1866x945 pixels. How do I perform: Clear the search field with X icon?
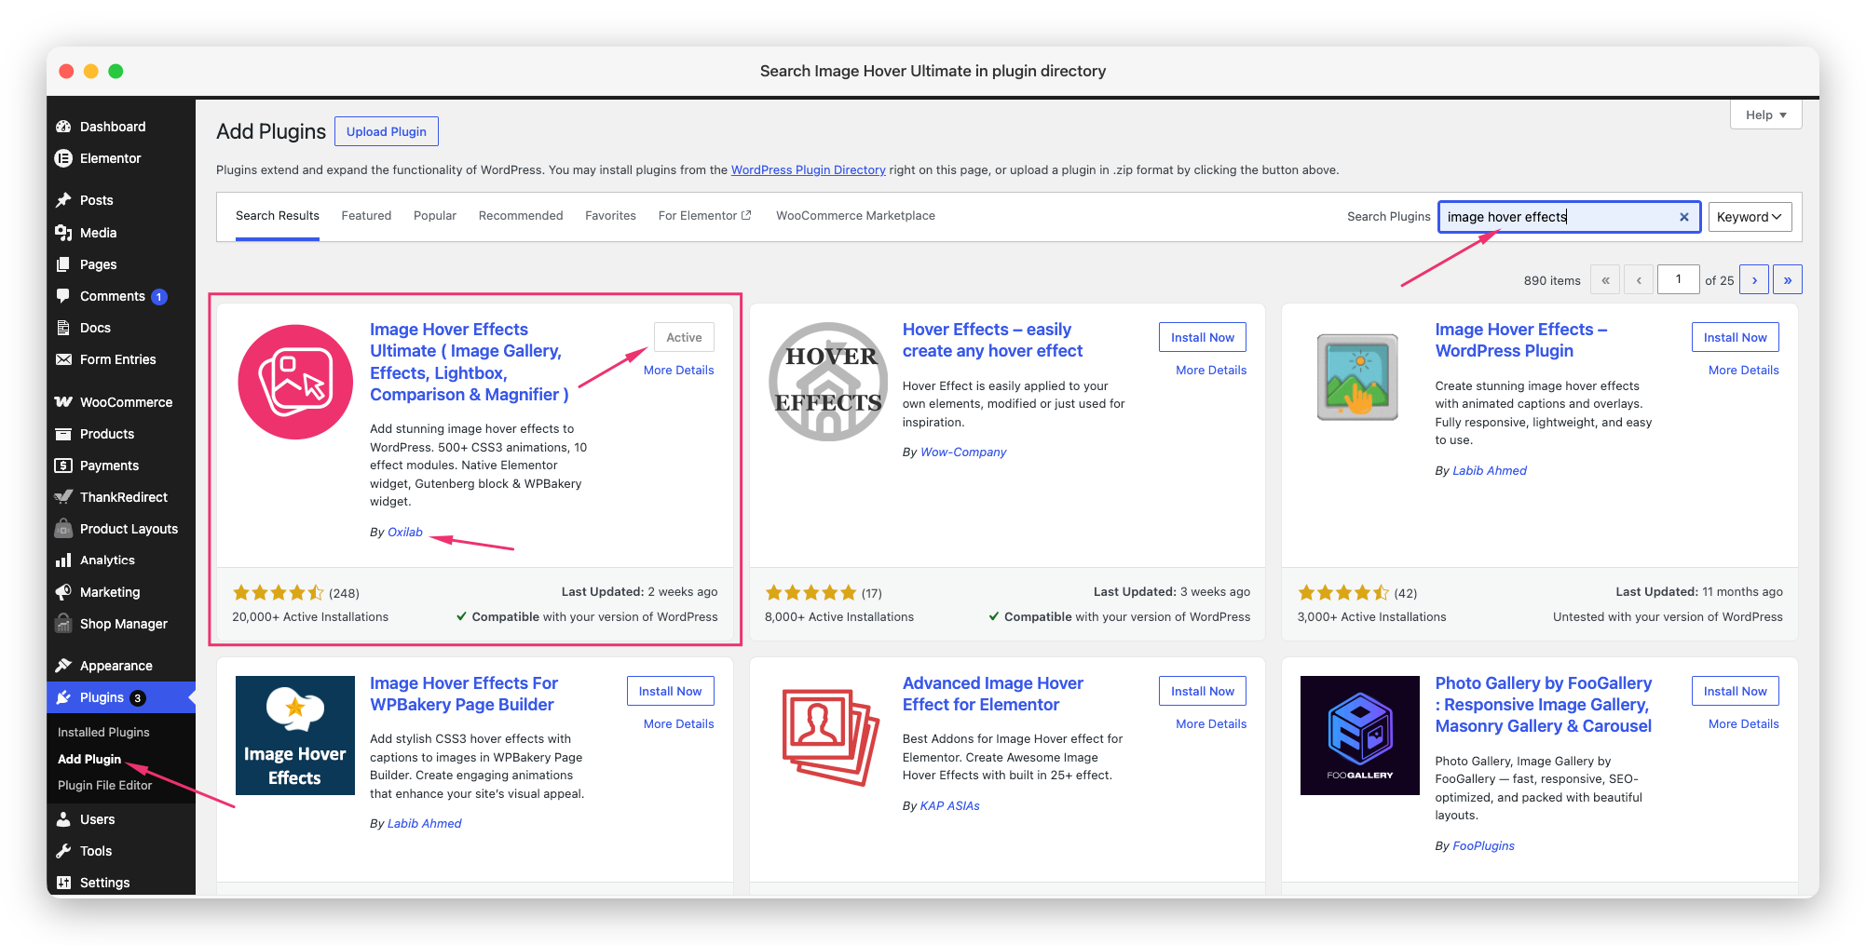coord(1684,217)
